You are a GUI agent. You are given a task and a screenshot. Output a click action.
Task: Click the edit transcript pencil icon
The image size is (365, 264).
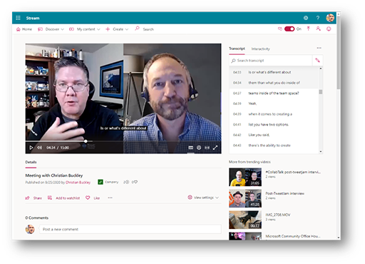(x=317, y=61)
